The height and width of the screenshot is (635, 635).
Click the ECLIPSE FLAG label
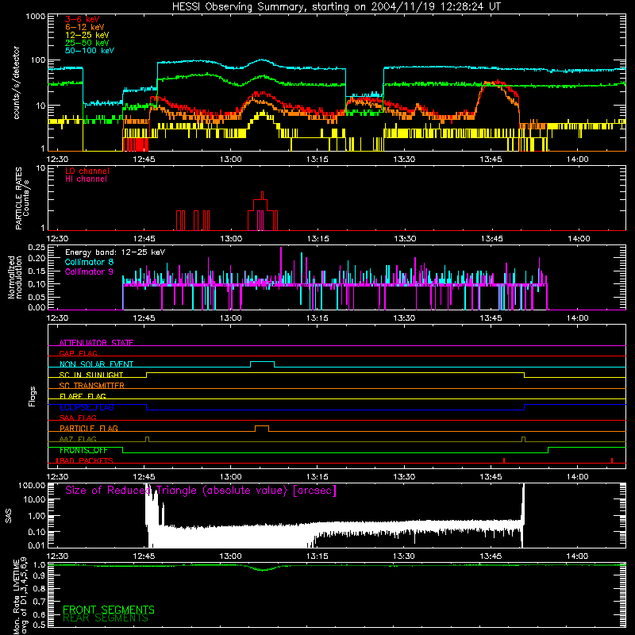(87, 407)
